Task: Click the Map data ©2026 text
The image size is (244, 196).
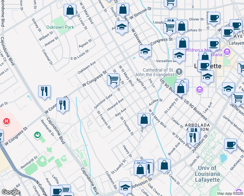Action: 230,193
